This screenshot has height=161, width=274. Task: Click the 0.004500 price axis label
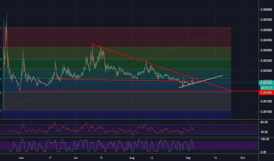point(266,40)
